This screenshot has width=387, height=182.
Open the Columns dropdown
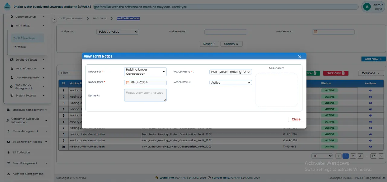[371, 73]
